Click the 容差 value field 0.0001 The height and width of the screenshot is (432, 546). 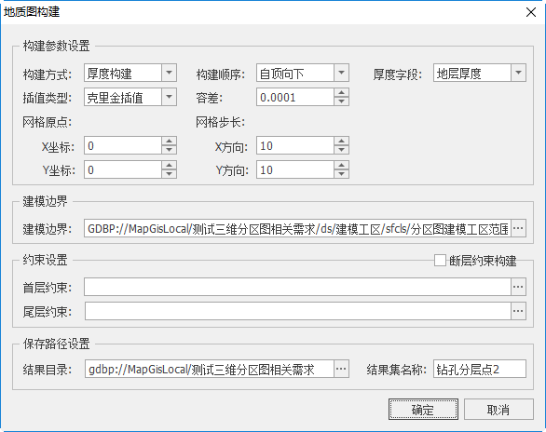[x=295, y=97]
